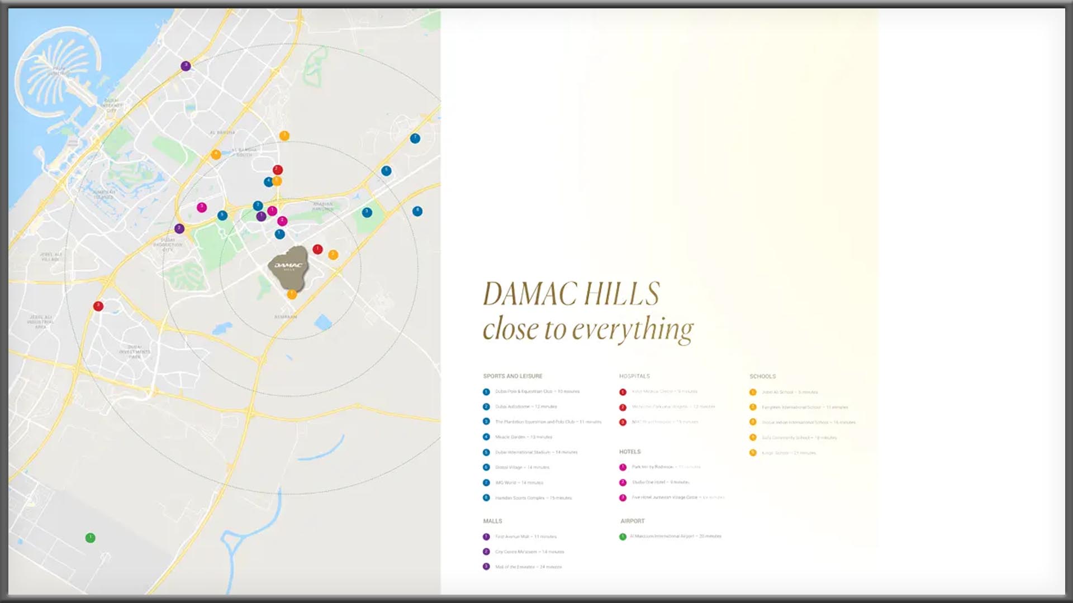This screenshot has height=603, width=1073.
Task: Click the blue bullet for Dubai International Stadium
Action: coord(486,452)
